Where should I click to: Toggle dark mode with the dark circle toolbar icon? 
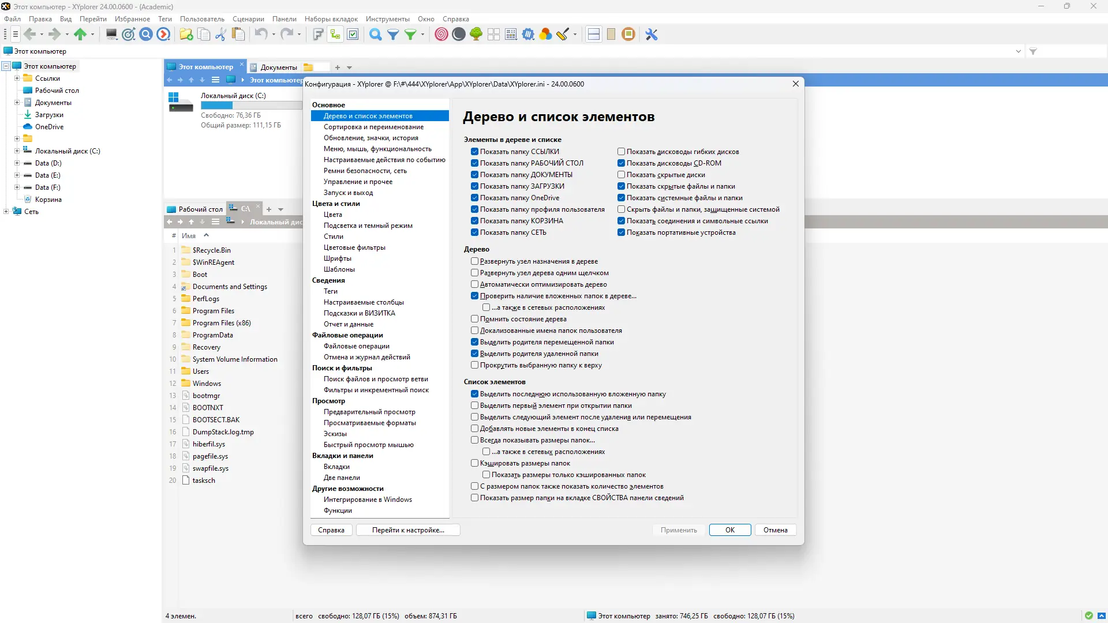pyautogui.click(x=459, y=35)
